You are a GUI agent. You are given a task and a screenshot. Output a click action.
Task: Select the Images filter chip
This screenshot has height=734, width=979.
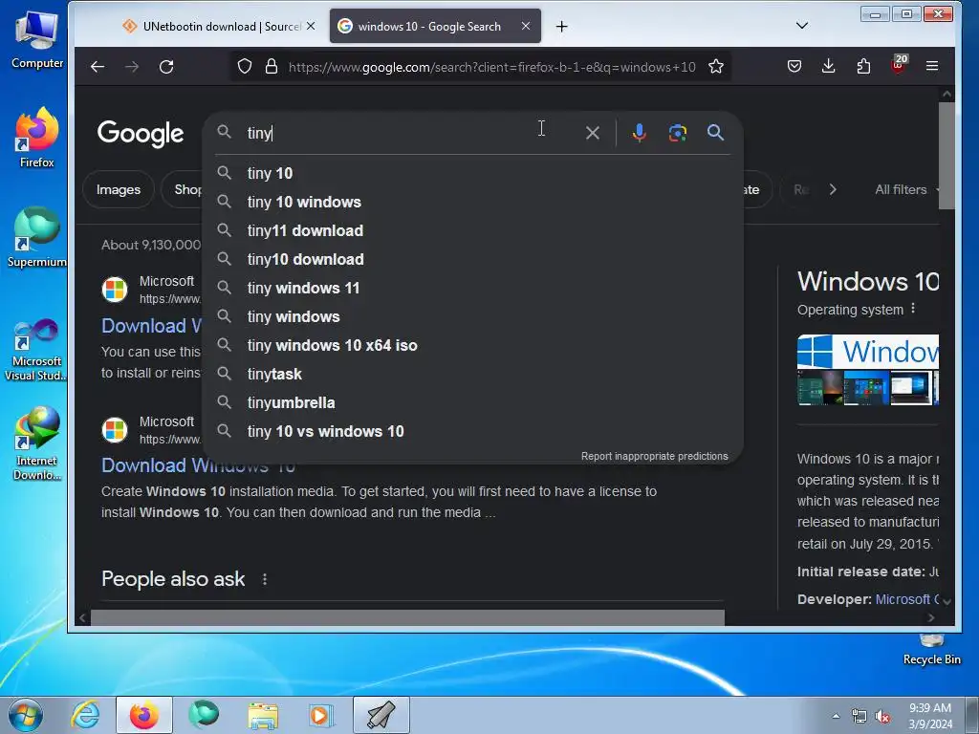click(118, 189)
